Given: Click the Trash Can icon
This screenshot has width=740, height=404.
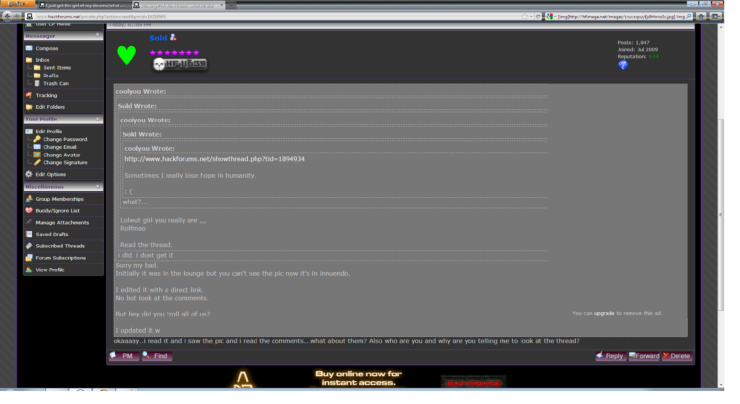Looking at the screenshot, I should point(37,83).
